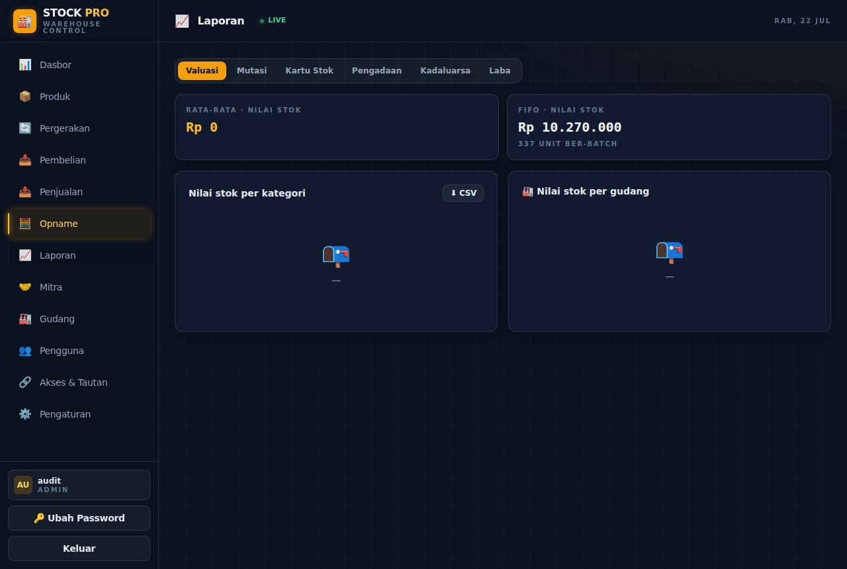Click the Keluar logout button
This screenshot has height=569, width=847.
click(79, 548)
